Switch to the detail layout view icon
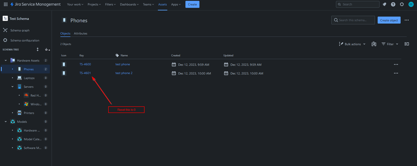 tap(407, 44)
